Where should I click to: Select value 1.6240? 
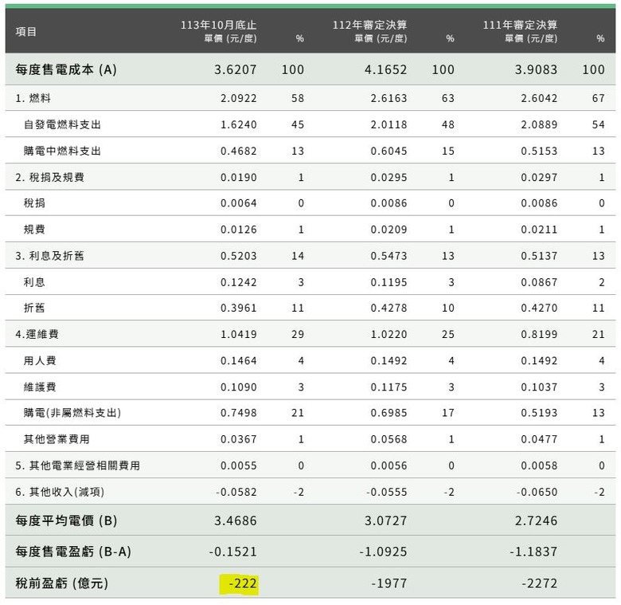coord(239,125)
